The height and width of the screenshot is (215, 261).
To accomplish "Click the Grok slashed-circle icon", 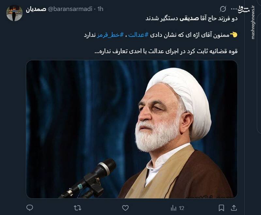I will tap(223, 9).
